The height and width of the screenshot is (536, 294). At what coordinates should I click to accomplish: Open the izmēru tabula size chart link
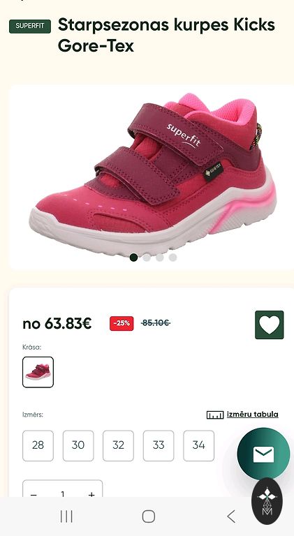click(253, 415)
